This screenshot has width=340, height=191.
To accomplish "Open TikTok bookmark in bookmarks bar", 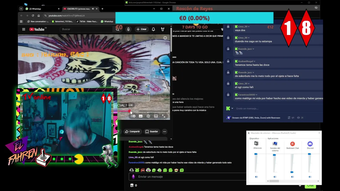I will tap(87, 21).
